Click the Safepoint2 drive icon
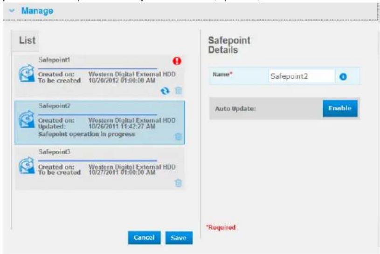Image resolution: width=380 pixels, height=254 pixels. coord(27,120)
